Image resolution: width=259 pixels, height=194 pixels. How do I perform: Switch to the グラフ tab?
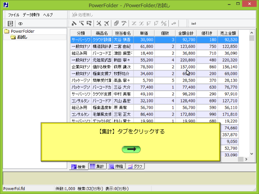pos(136,166)
